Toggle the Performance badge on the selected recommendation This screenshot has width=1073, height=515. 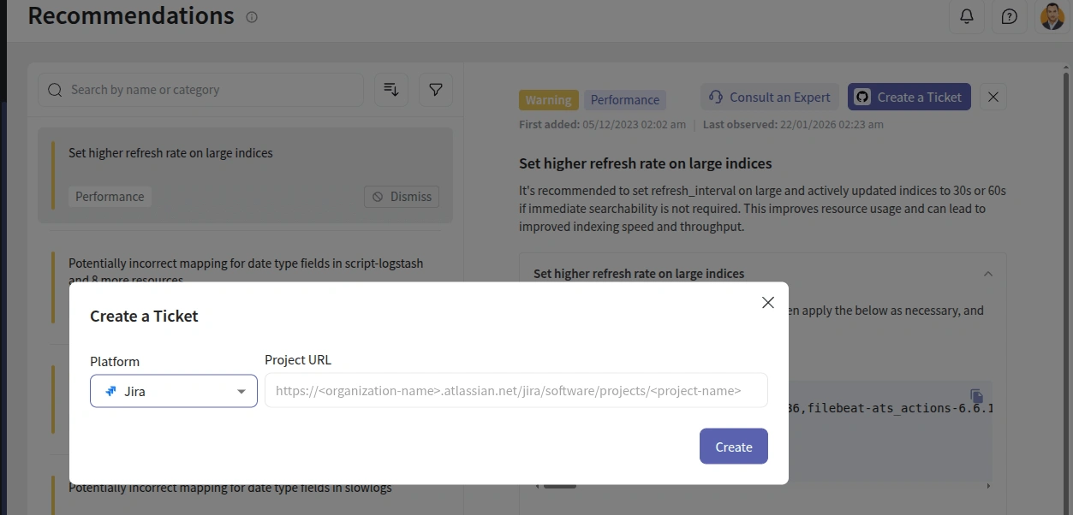click(625, 99)
